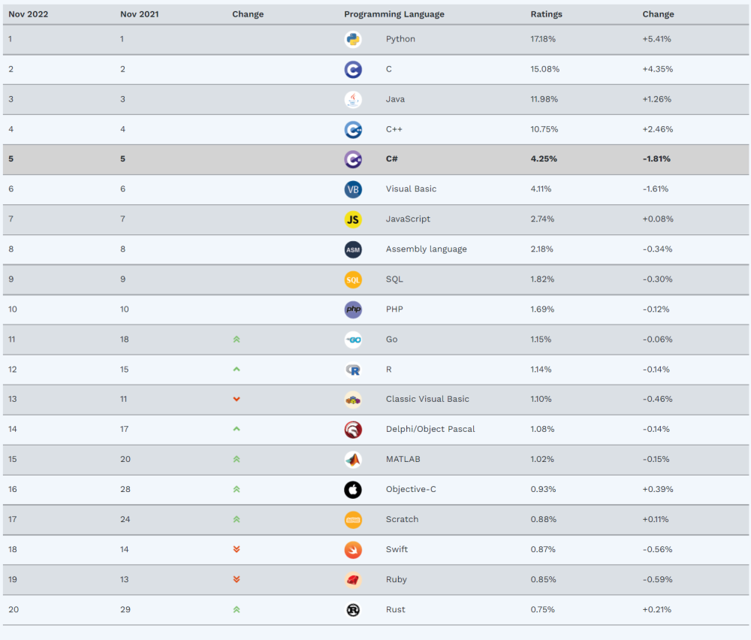Click the green double-up arrow beside Go

(237, 340)
